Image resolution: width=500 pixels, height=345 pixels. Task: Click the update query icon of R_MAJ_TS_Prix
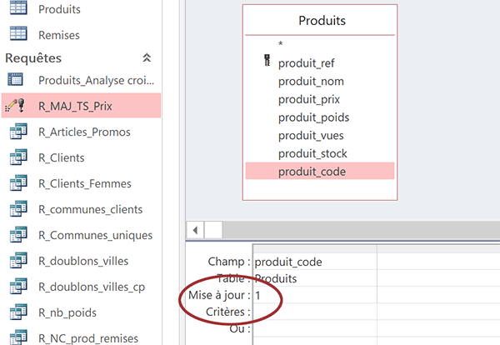15,106
